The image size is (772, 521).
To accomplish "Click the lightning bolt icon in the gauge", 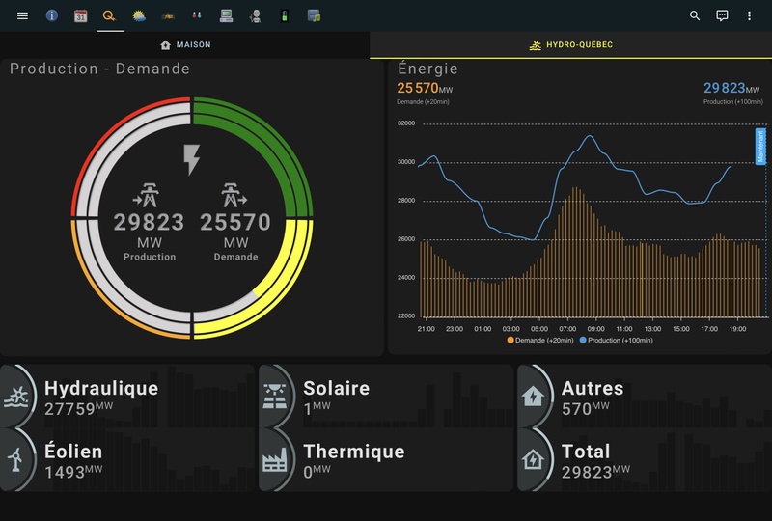I will 191,159.
